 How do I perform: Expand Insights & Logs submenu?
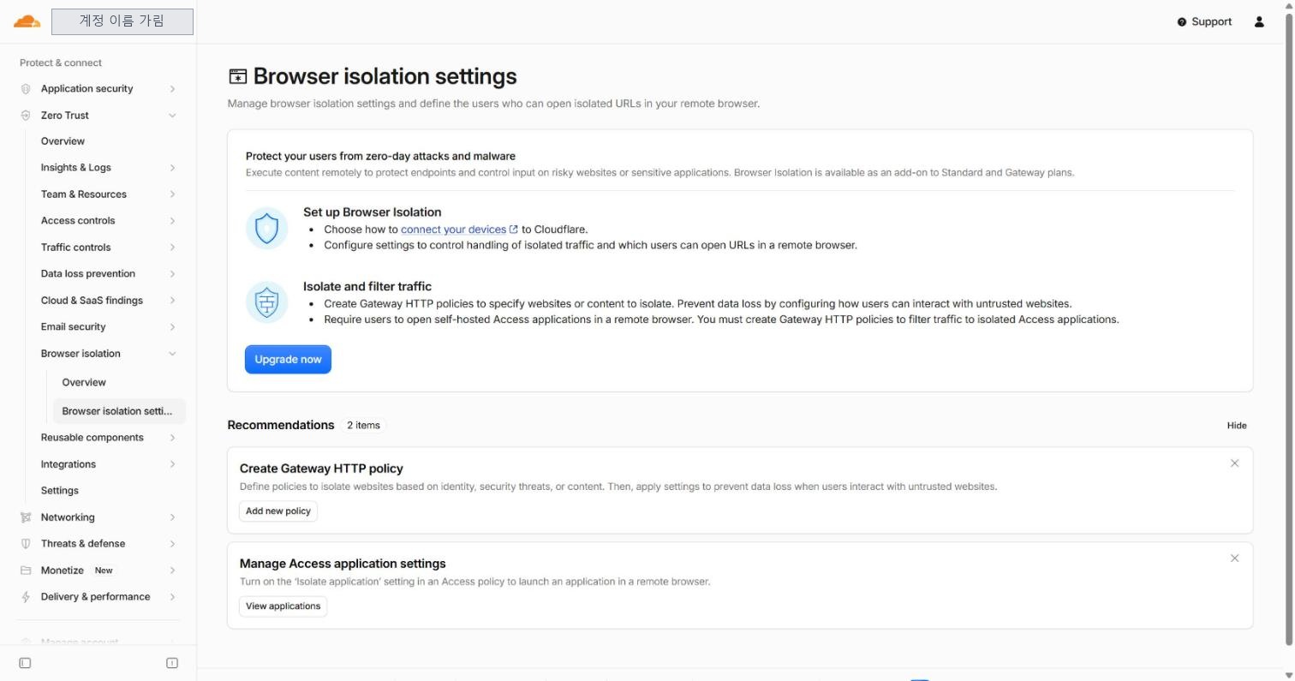[x=172, y=168]
